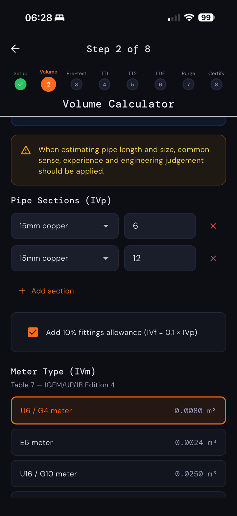Select the E6 meter option
237x516 pixels.
118,442
